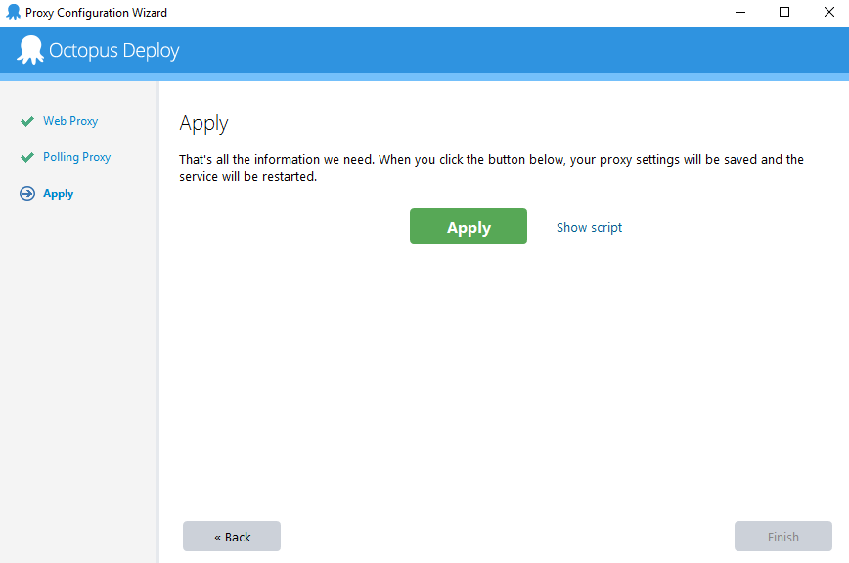Open the Show script link
The width and height of the screenshot is (849, 563).
tap(589, 227)
